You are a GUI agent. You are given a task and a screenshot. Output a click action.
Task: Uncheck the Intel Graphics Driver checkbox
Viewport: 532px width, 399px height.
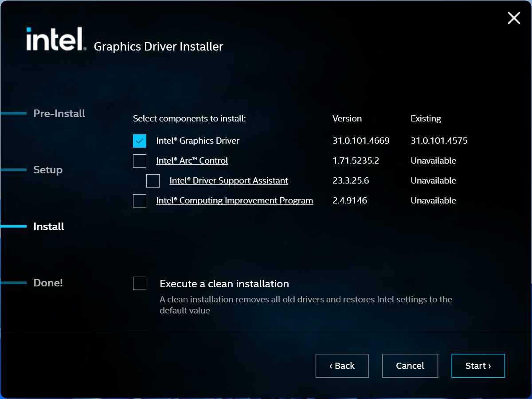click(x=140, y=141)
